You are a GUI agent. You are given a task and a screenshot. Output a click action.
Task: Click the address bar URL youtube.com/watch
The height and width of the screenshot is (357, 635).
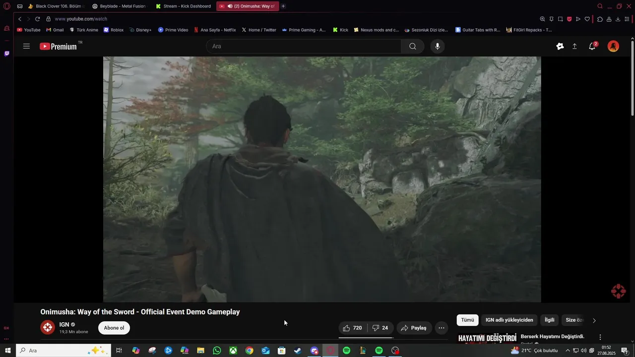pos(81,19)
